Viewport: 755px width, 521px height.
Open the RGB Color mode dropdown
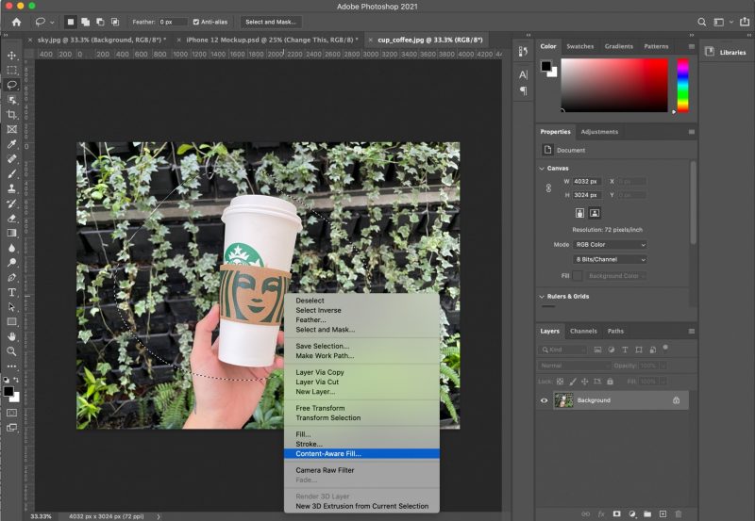(x=610, y=245)
